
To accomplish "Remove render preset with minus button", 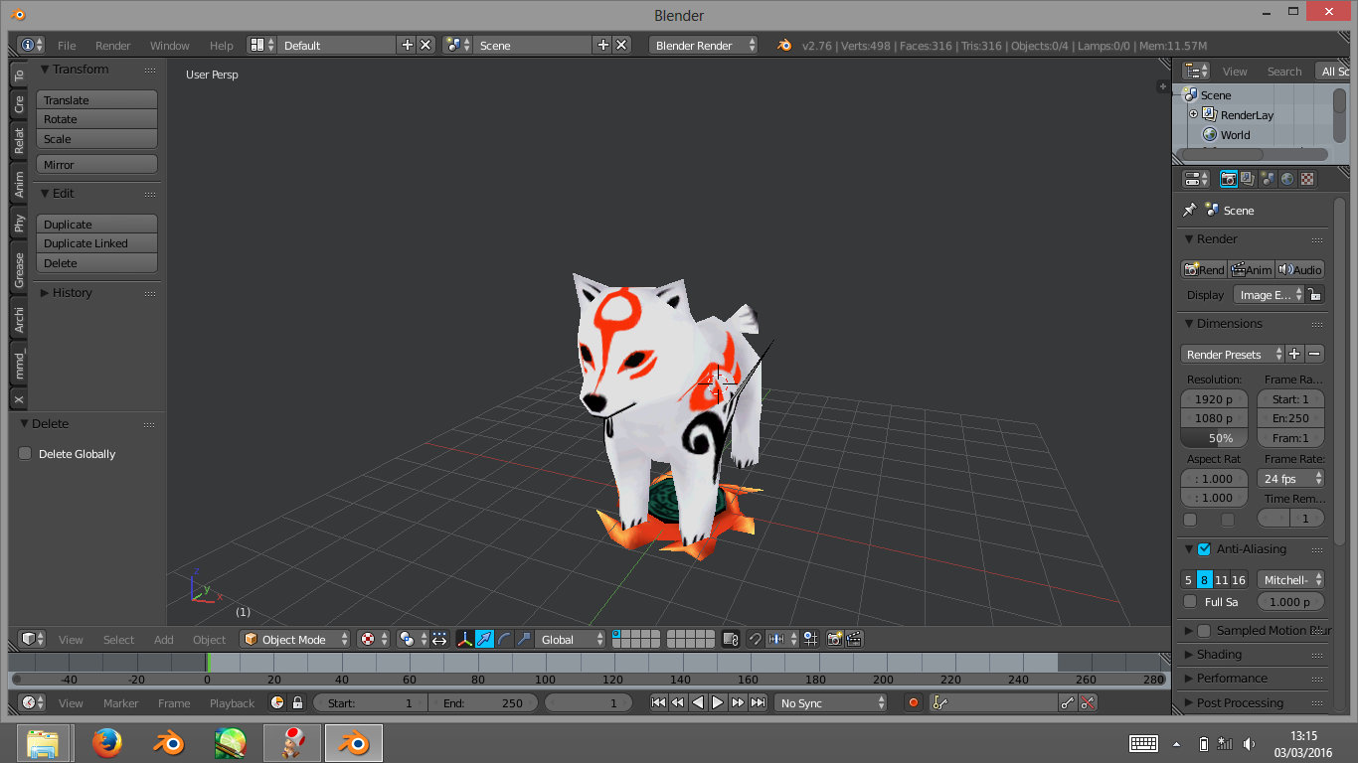I will click(x=1314, y=354).
